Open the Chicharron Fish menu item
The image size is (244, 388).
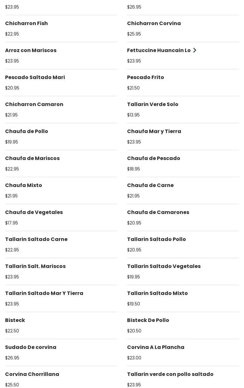27,23
